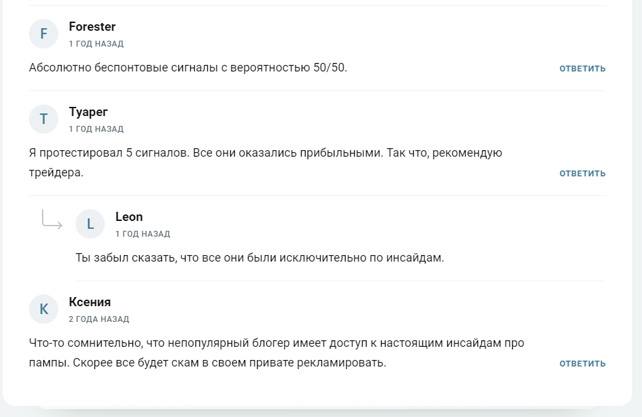Click the timestamp under Leon's name

click(142, 234)
